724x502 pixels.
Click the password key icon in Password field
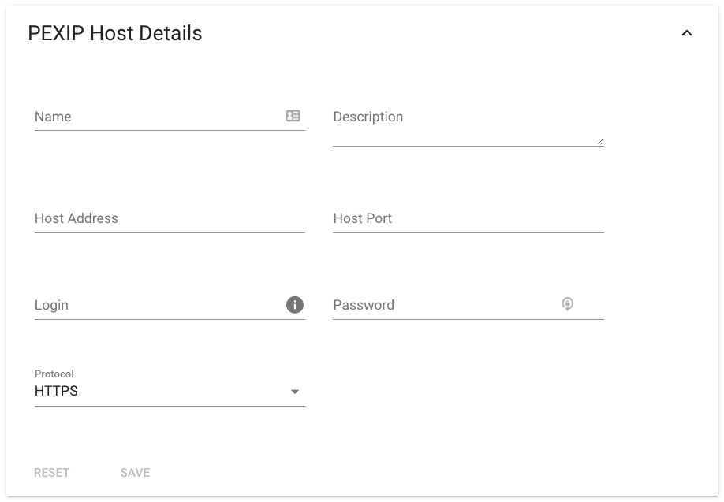coord(568,304)
